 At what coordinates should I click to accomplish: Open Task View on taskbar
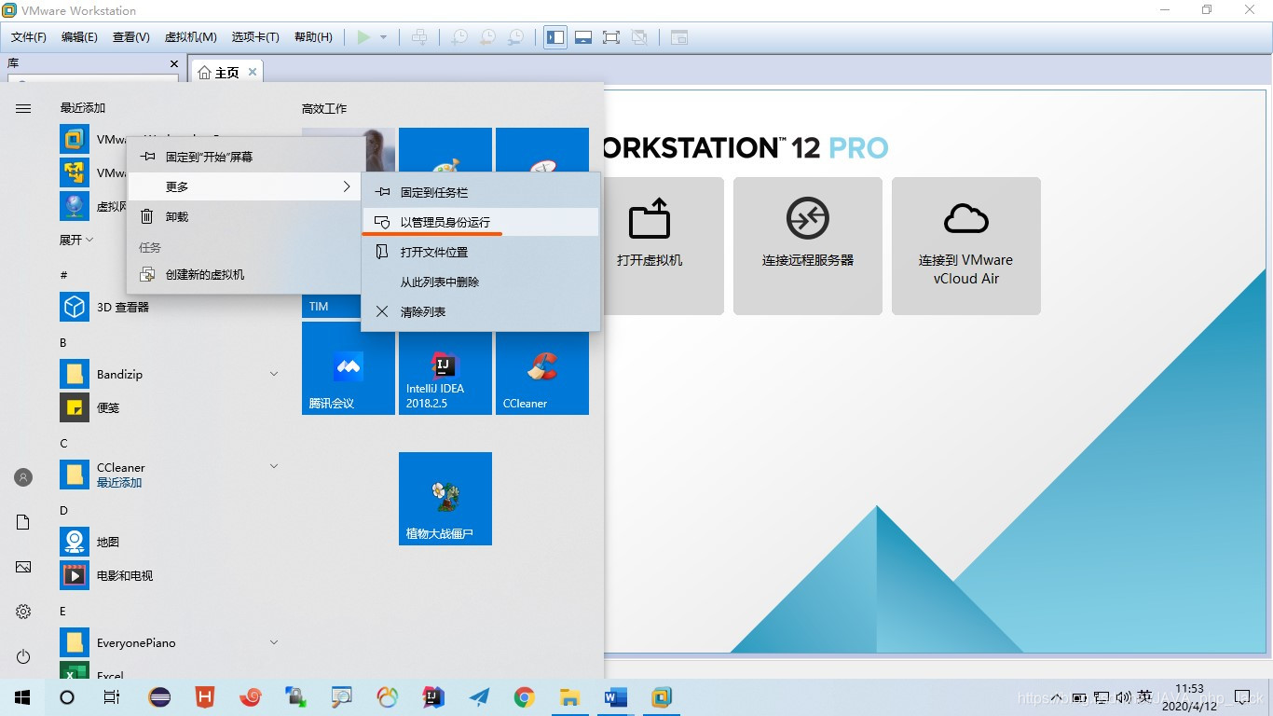click(x=112, y=696)
